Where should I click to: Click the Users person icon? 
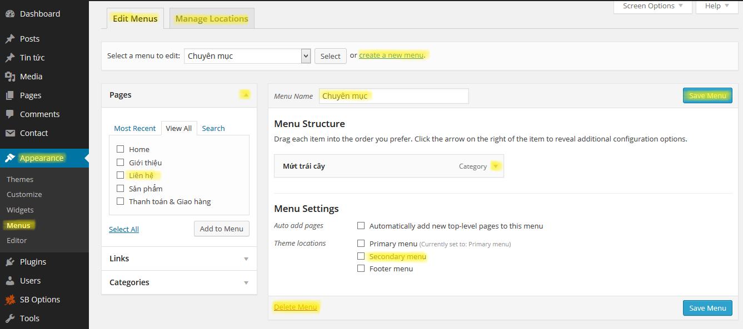(10, 281)
